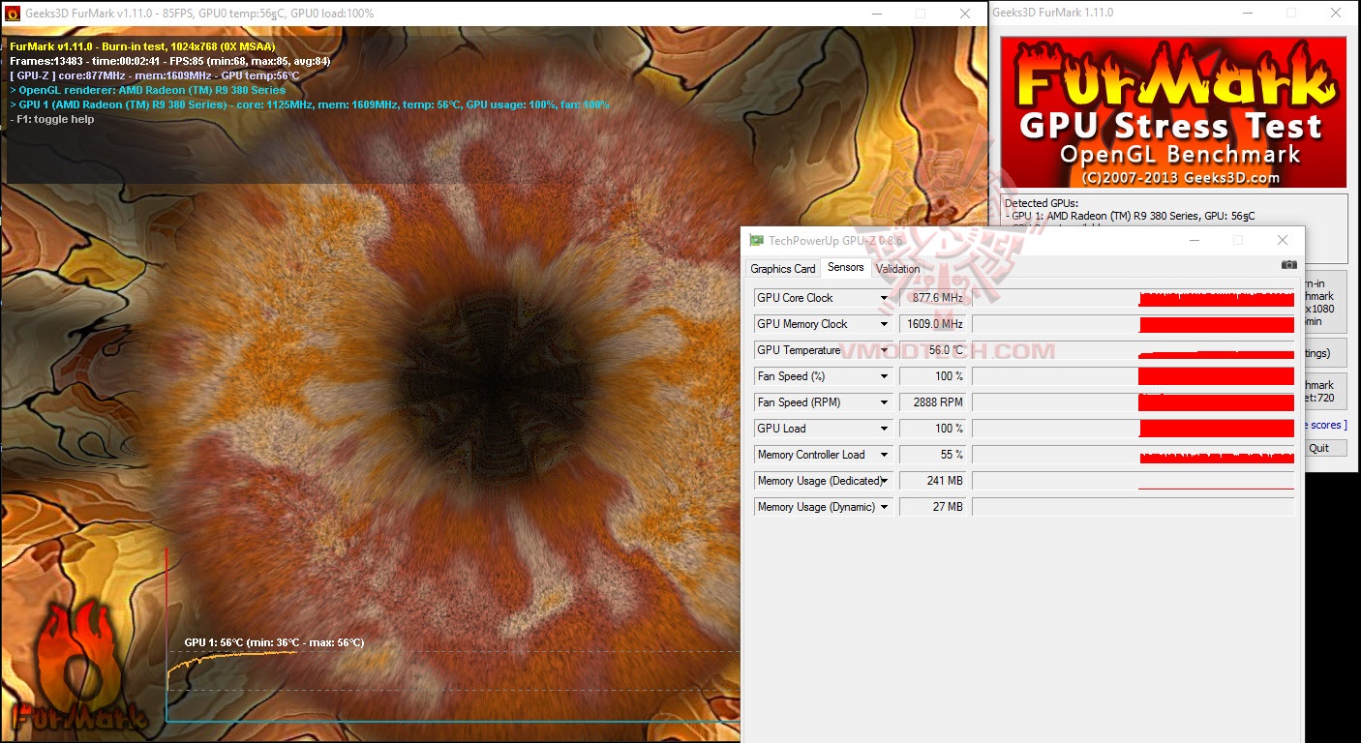The height and width of the screenshot is (743, 1361).
Task: Click the 877.6 MHz core clock value
Action: point(933,298)
